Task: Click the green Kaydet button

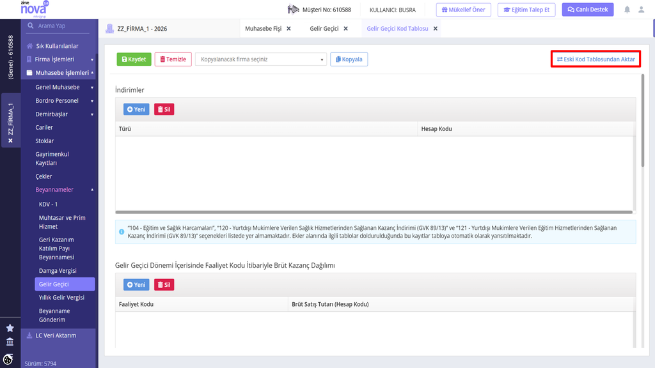Action: coord(134,59)
